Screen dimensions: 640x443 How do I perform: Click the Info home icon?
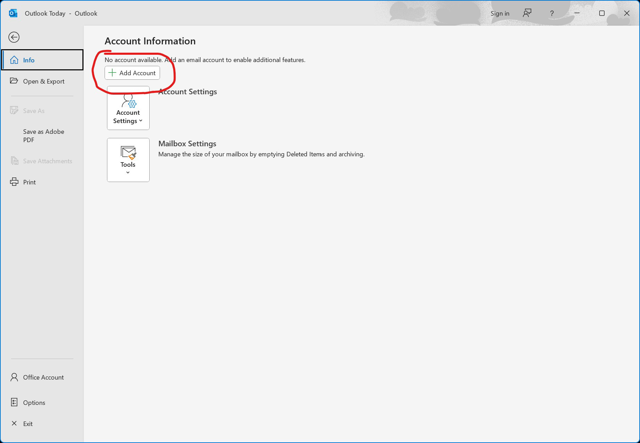(x=14, y=60)
